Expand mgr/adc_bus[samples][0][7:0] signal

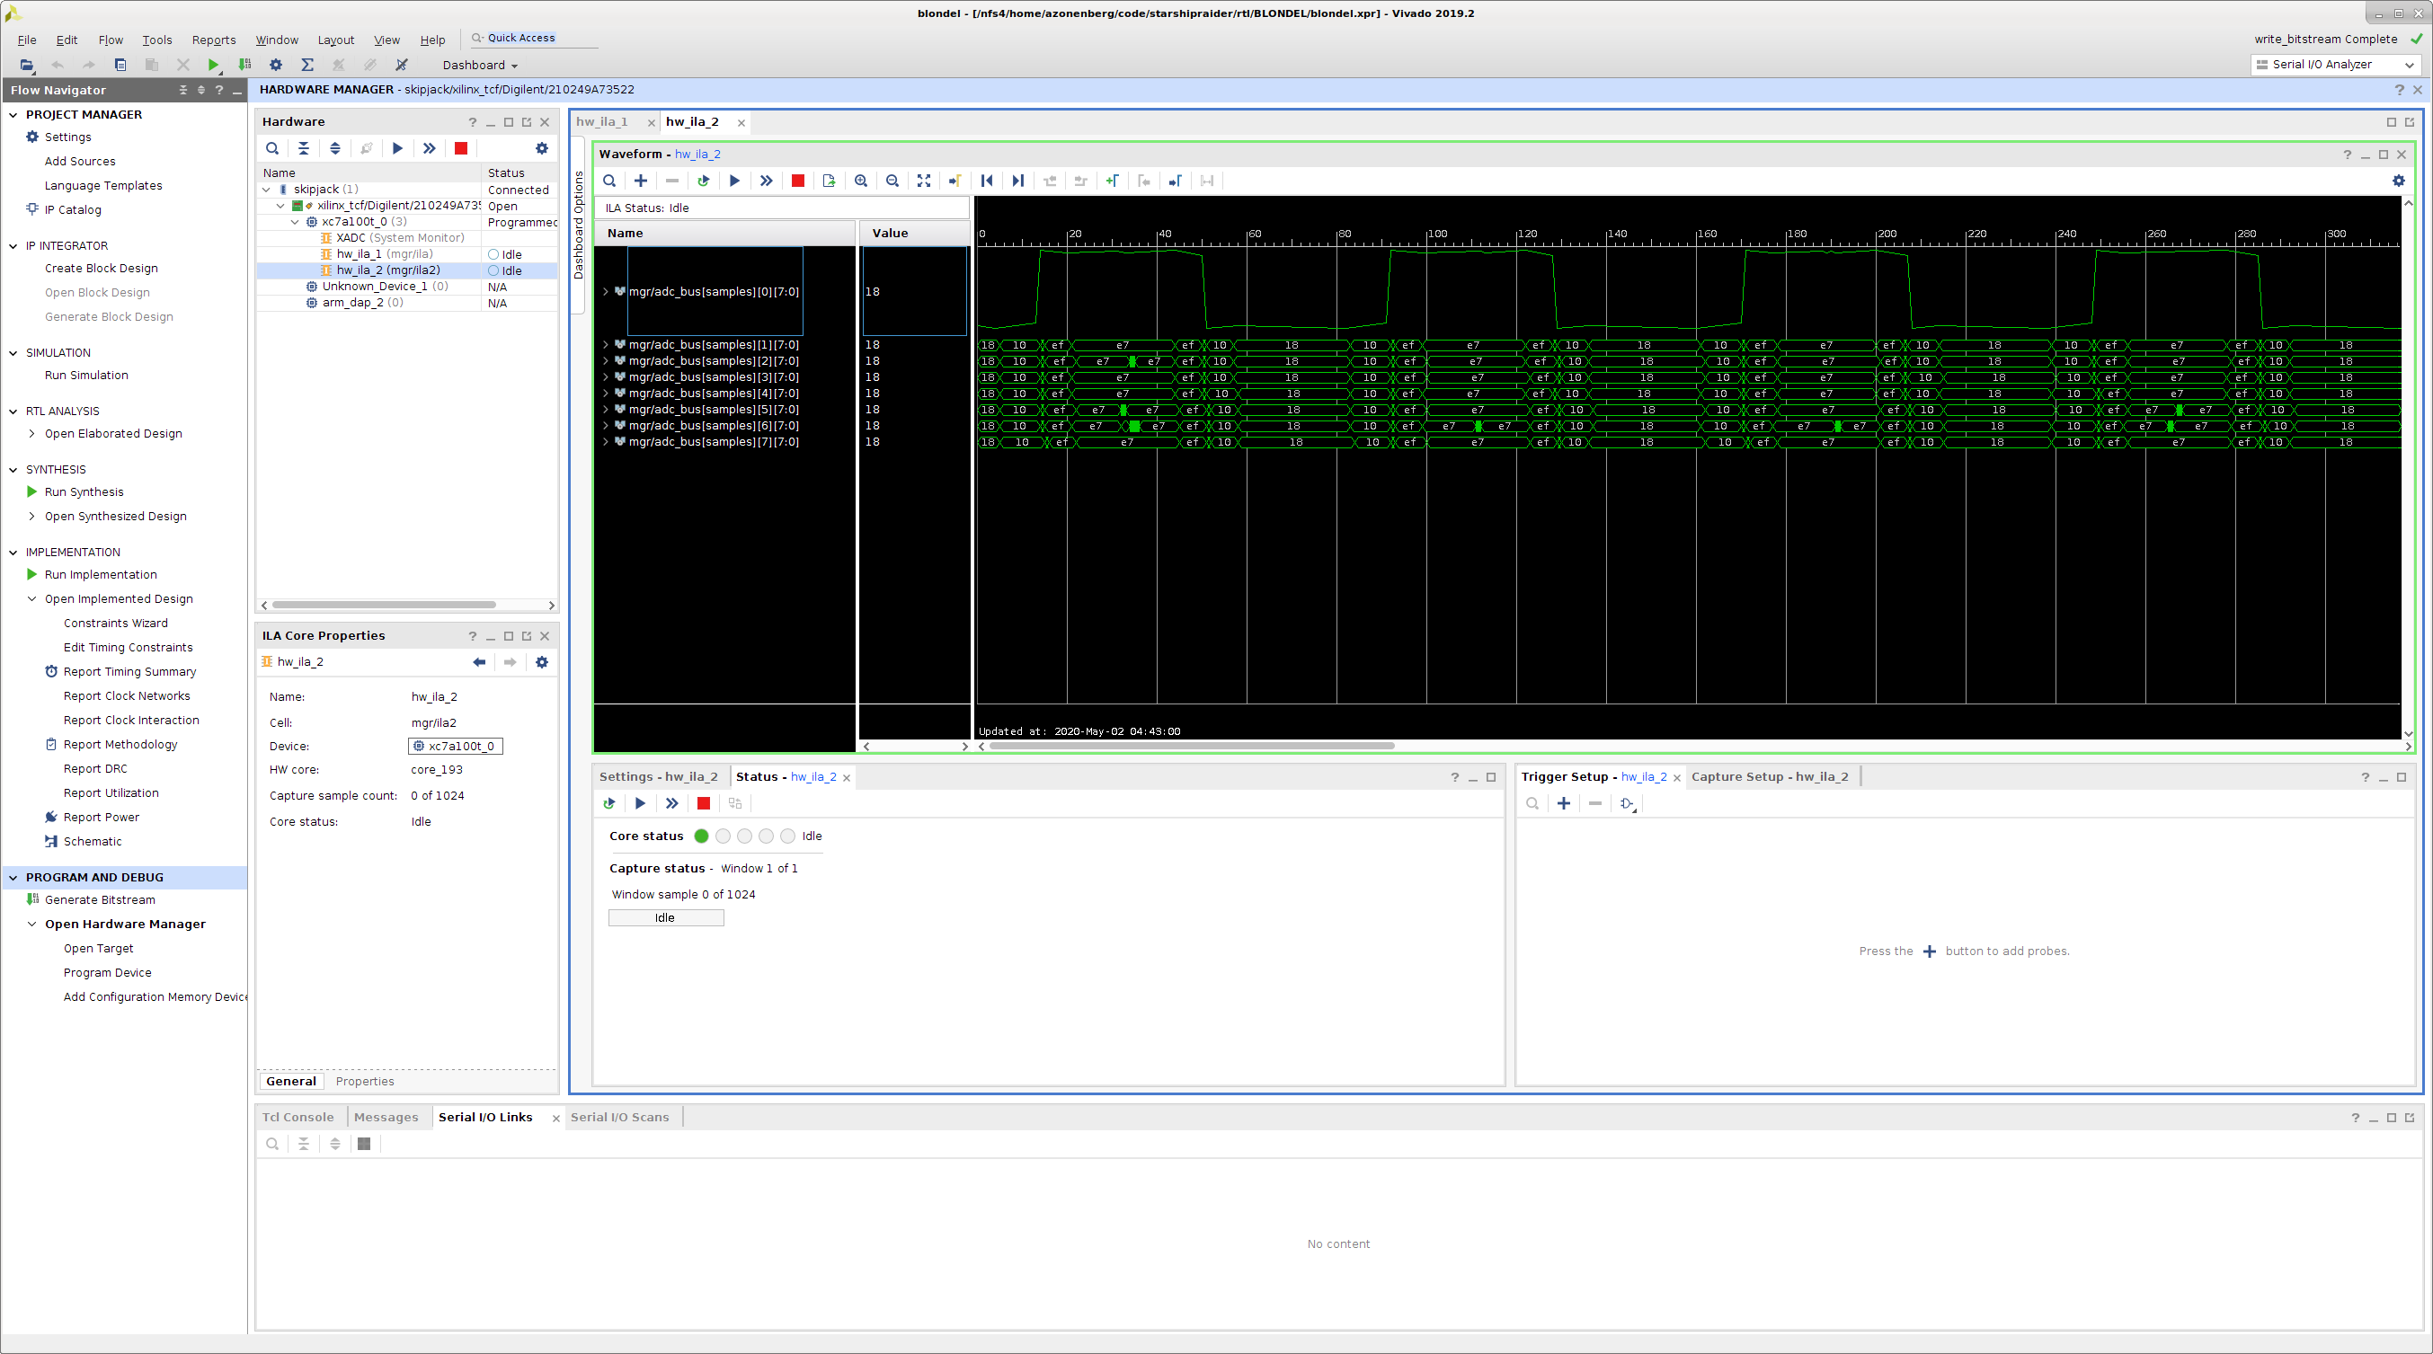(606, 292)
